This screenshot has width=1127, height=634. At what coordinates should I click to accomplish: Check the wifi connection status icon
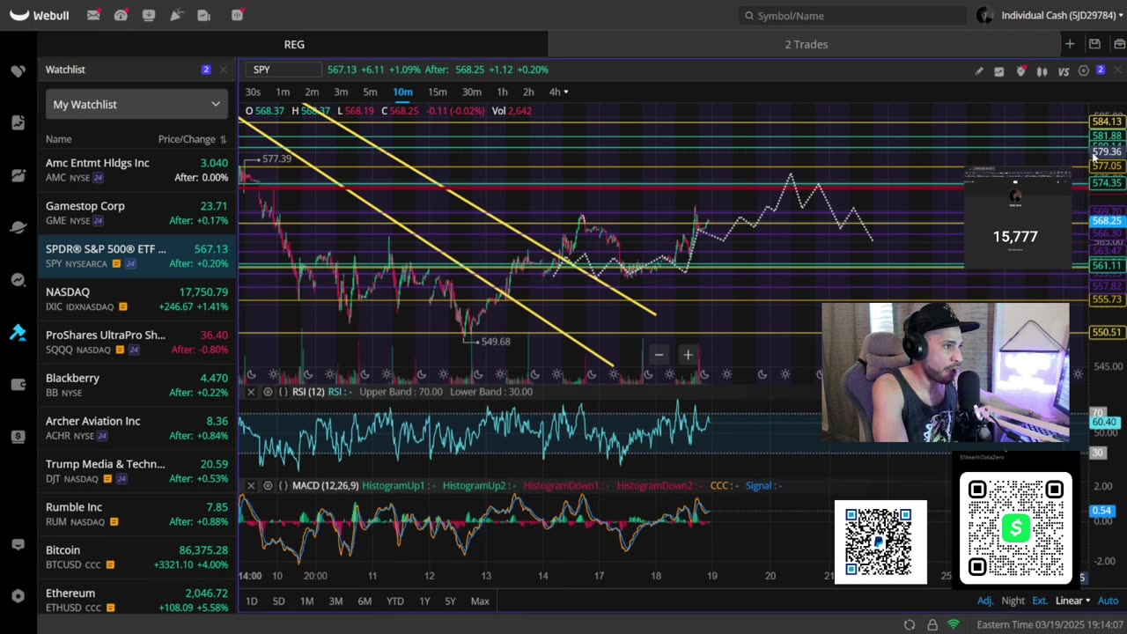click(x=954, y=624)
